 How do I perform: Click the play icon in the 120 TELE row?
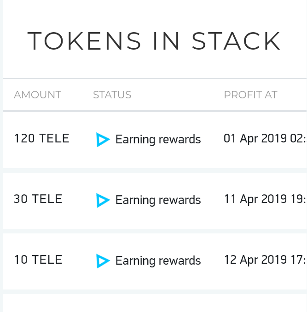103,140
